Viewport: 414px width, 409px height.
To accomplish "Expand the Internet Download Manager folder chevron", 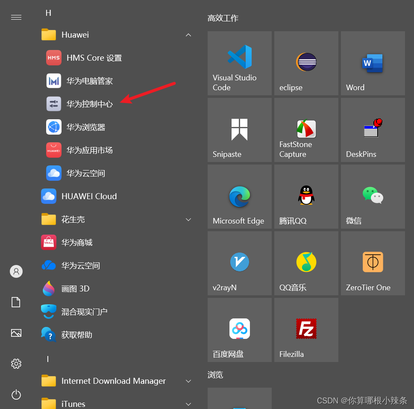I will [188, 381].
